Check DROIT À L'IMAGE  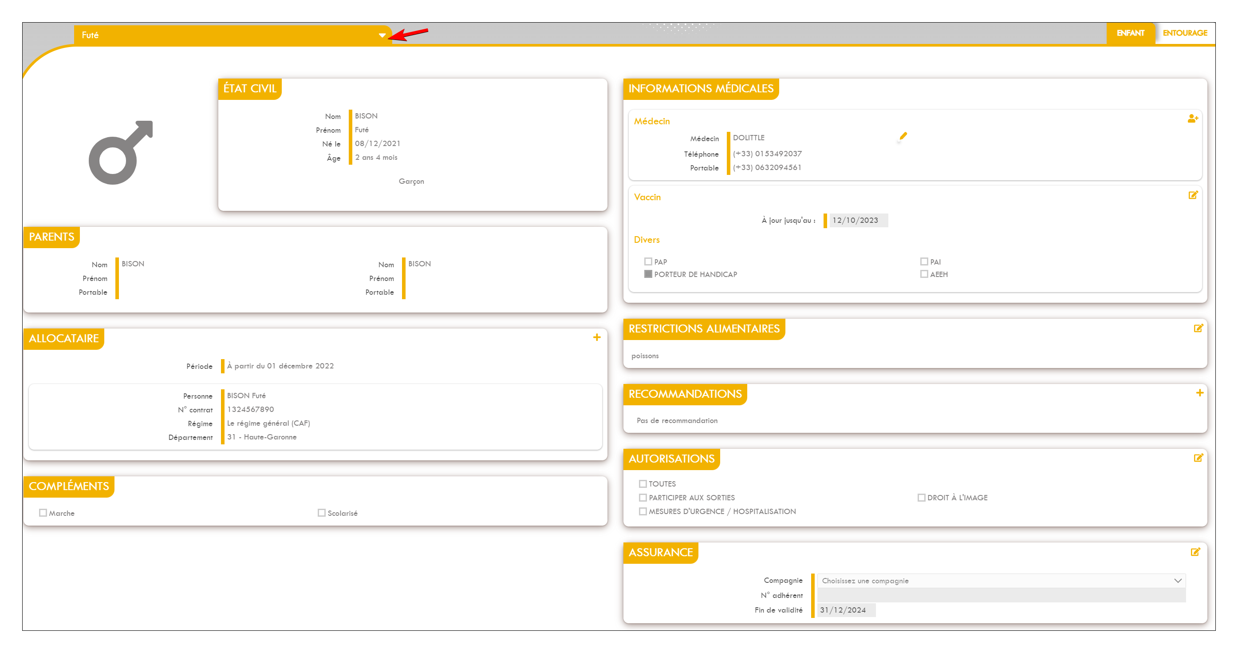921,498
